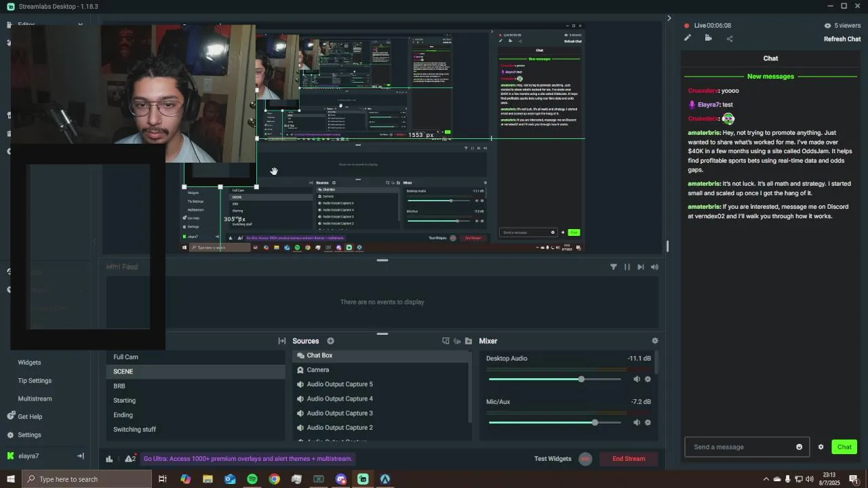868x488 pixels.
Task: Open Windows notification center
Action: tap(854, 479)
